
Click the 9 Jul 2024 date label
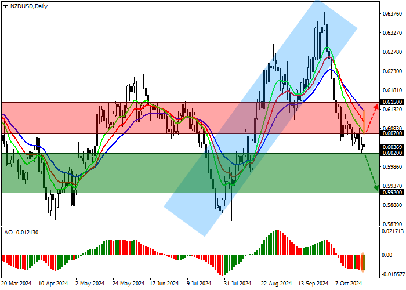point(199,284)
